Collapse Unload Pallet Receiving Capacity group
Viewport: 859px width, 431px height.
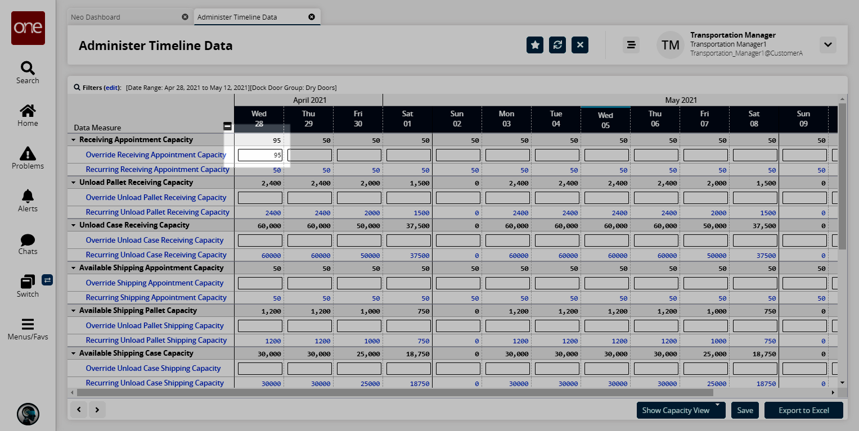[x=74, y=183]
